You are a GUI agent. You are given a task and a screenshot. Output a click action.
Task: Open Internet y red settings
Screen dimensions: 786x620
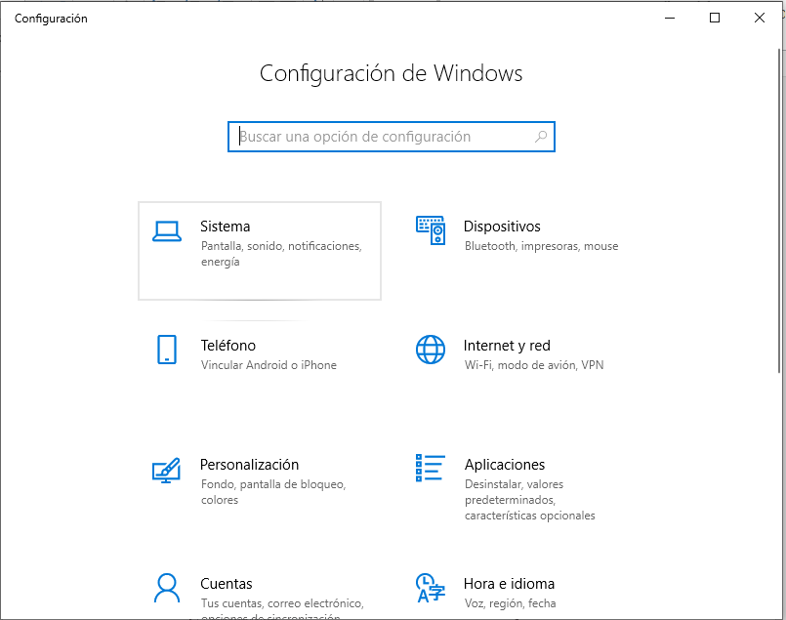click(x=507, y=345)
